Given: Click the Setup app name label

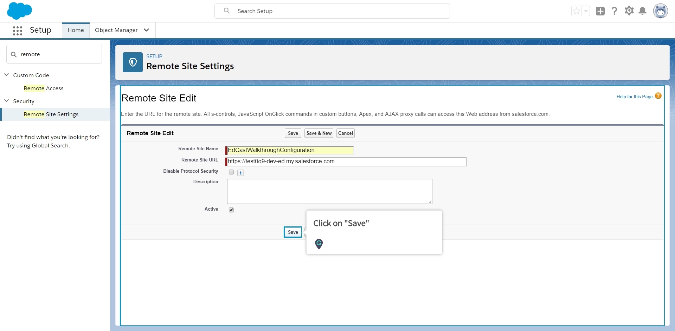Looking at the screenshot, I should click(40, 30).
